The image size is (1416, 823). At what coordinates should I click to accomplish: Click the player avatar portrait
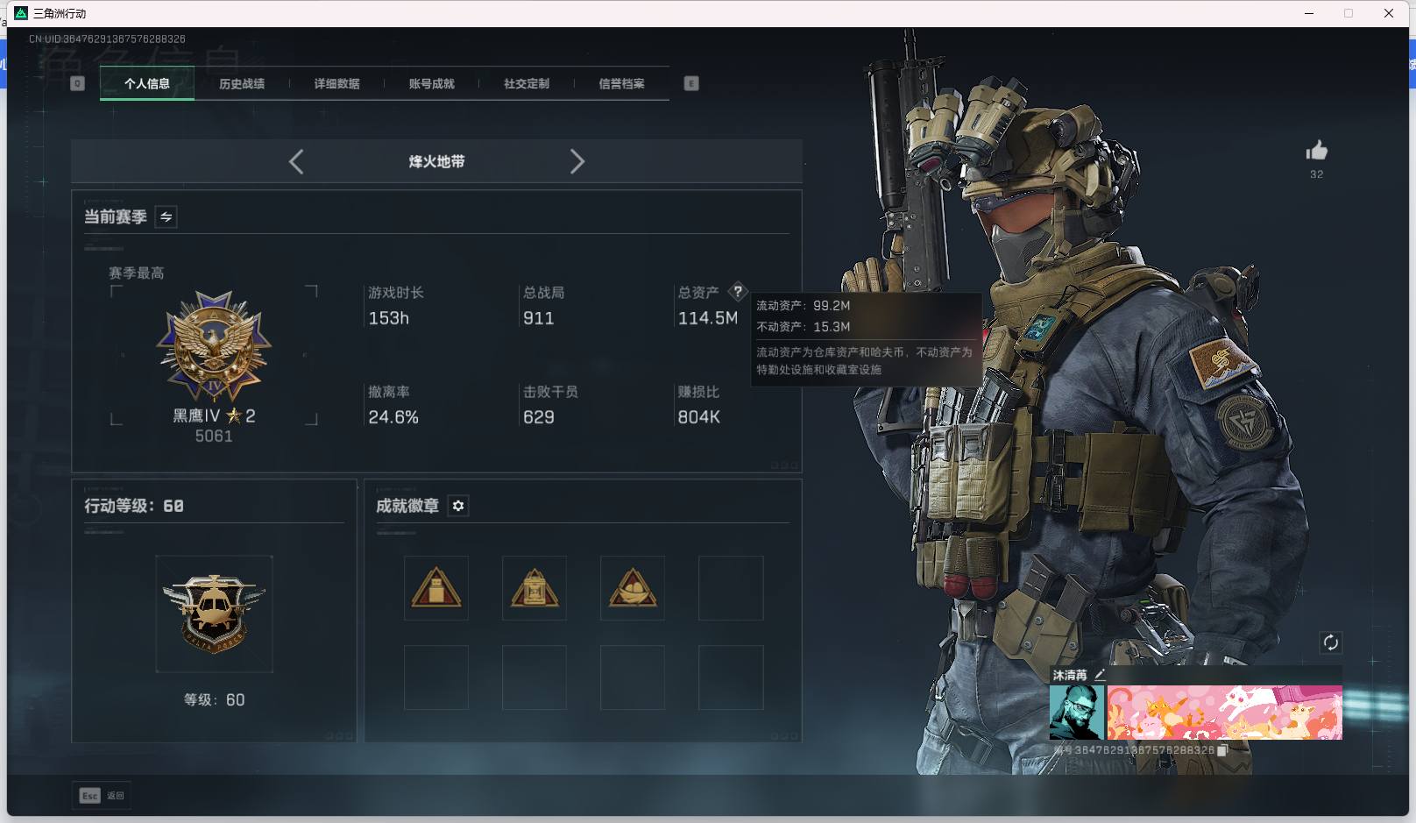click(x=1077, y=713)
